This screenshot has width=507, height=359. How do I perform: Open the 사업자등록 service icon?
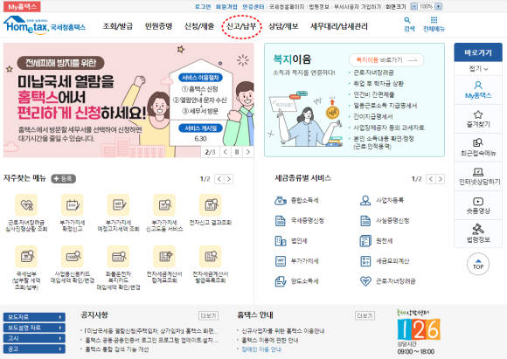tap(365, 201)
